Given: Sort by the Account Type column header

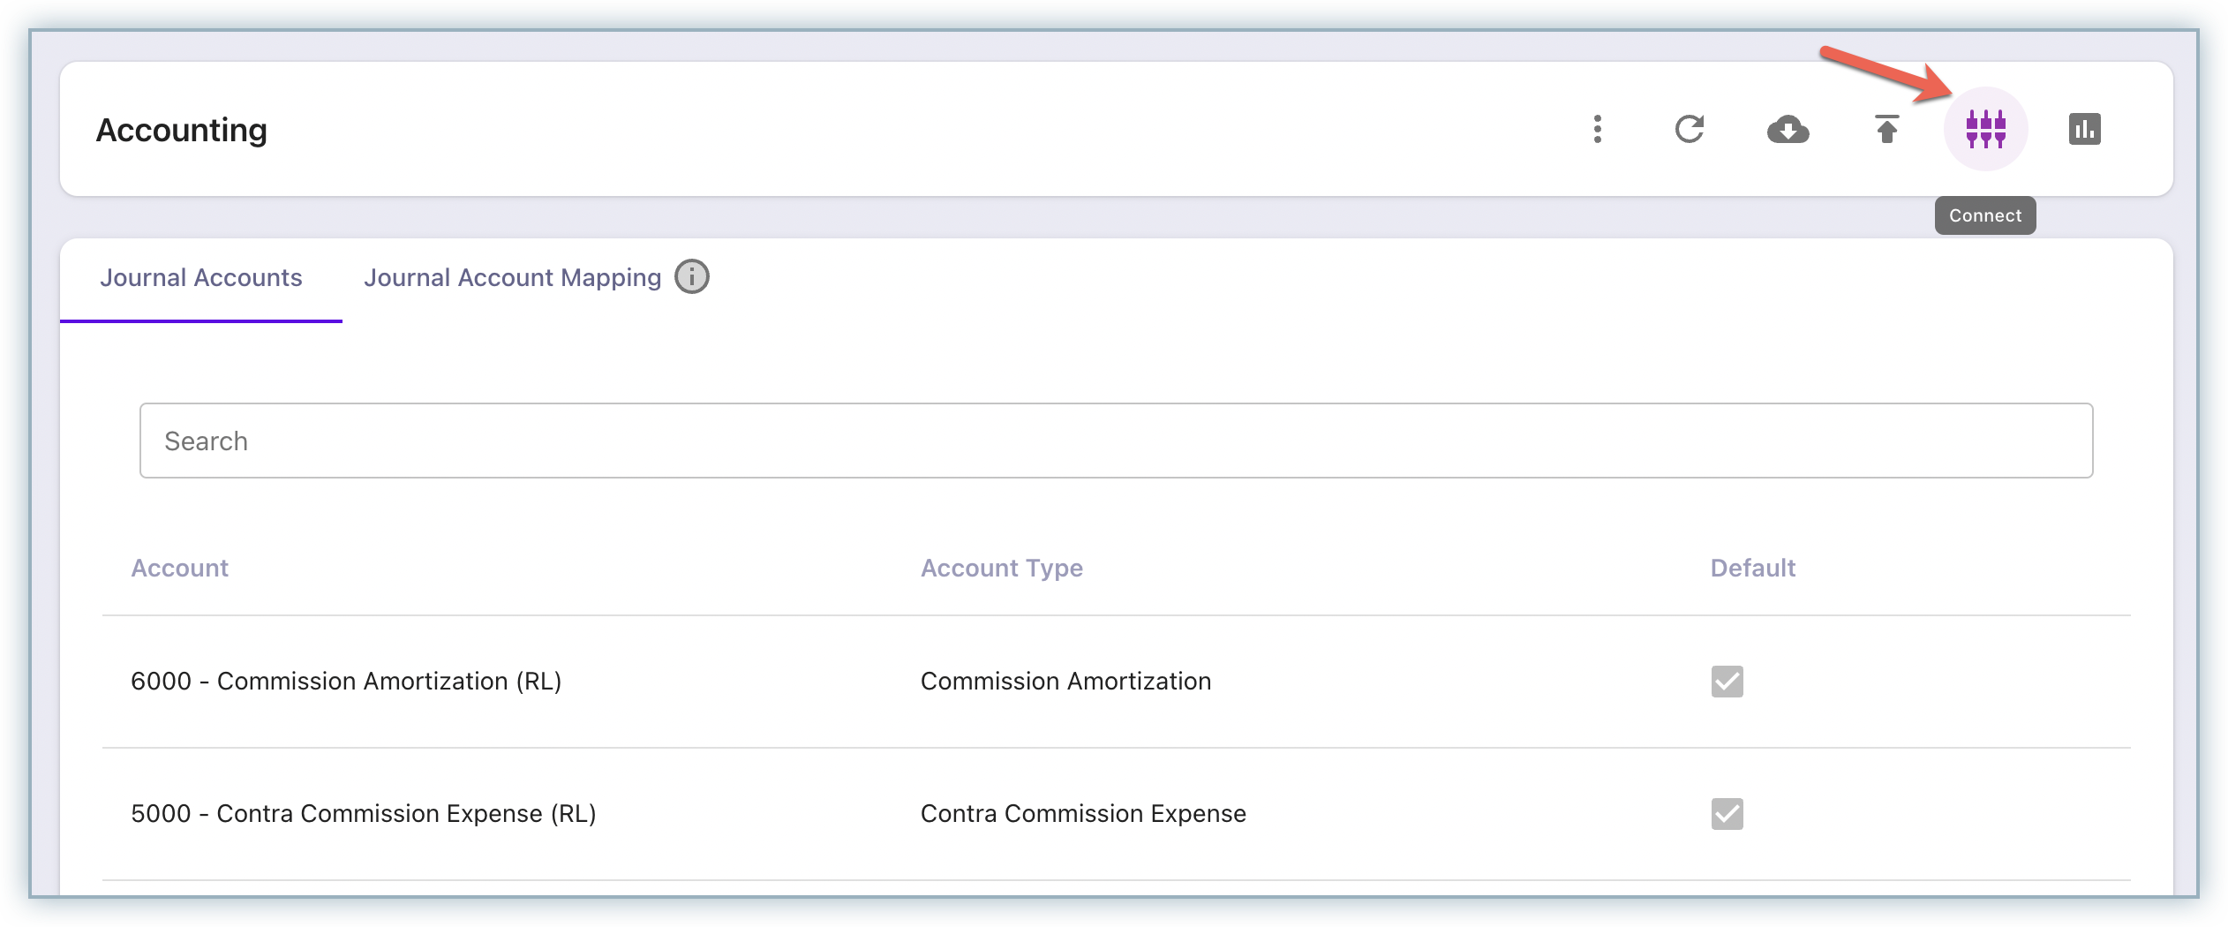Looking at the screenshot, I should pos(1001,568).
